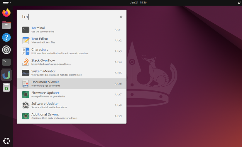Click the Alt+4 shortcut label
Image resolution: width=242 pixels, height=147 pixels.
point(118,62)
